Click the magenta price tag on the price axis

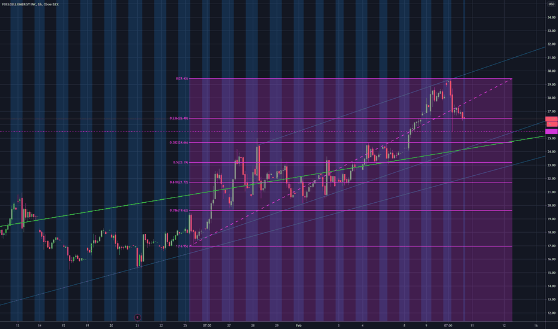[x=551, y=132]
